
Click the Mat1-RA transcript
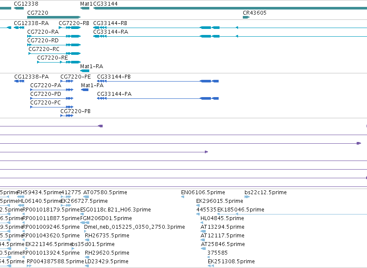tap(85, 71)
